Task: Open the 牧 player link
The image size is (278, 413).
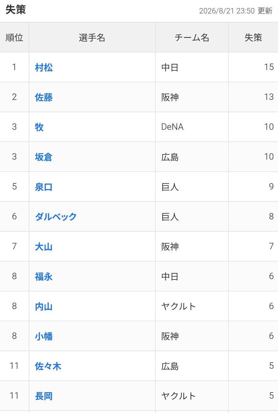Action: (x=39, y=127)
